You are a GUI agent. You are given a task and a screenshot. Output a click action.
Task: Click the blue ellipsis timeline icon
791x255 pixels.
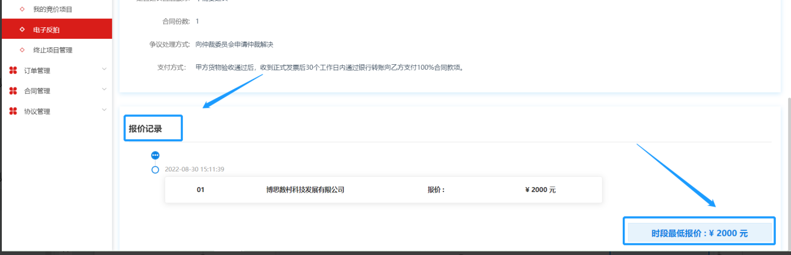tap(155, 156)
